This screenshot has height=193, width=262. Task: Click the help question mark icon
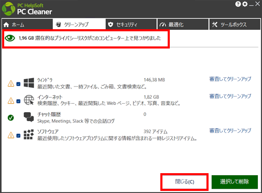click(x=238, y=4)
